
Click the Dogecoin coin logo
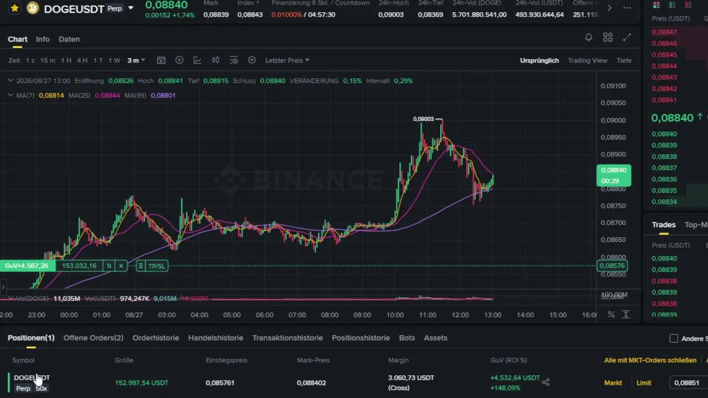pyautogui.click(x=33, y=8)
